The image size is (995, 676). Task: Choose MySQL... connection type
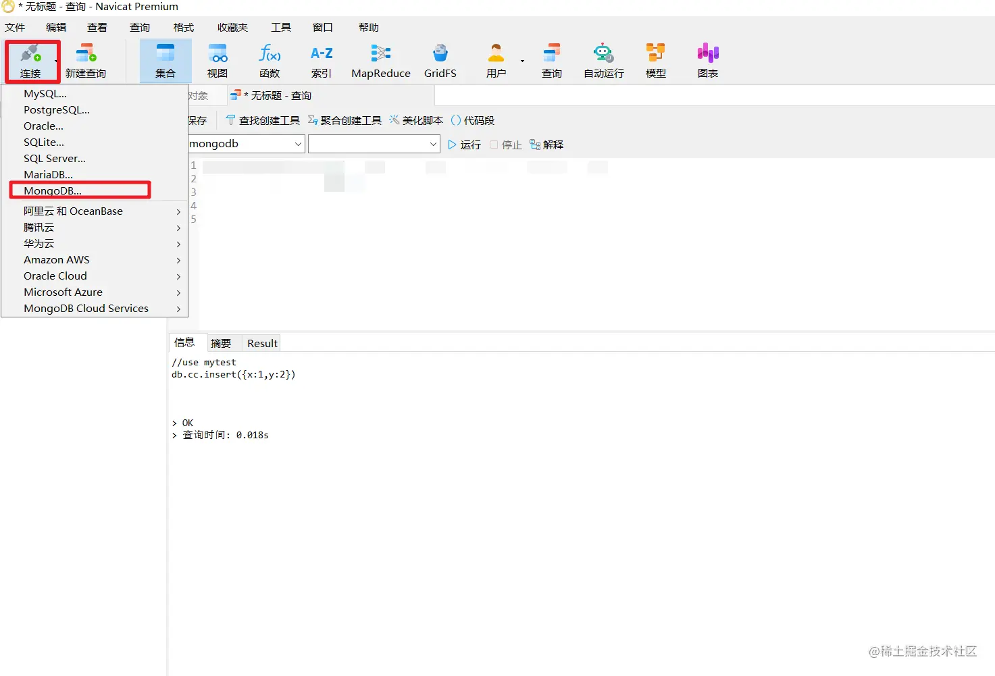95,94
